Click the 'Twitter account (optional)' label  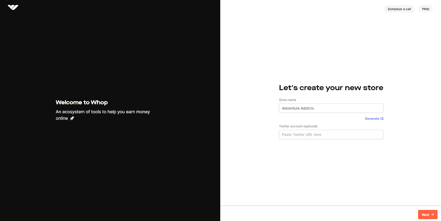click(298, 126)
